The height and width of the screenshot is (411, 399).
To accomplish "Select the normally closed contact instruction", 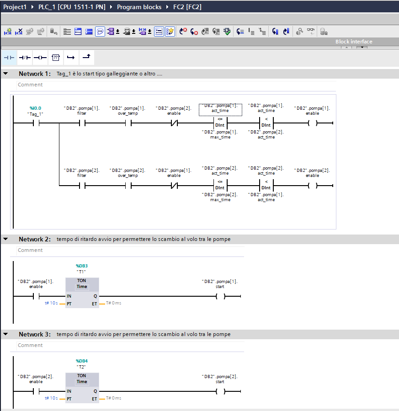I will tap(25, 58).
